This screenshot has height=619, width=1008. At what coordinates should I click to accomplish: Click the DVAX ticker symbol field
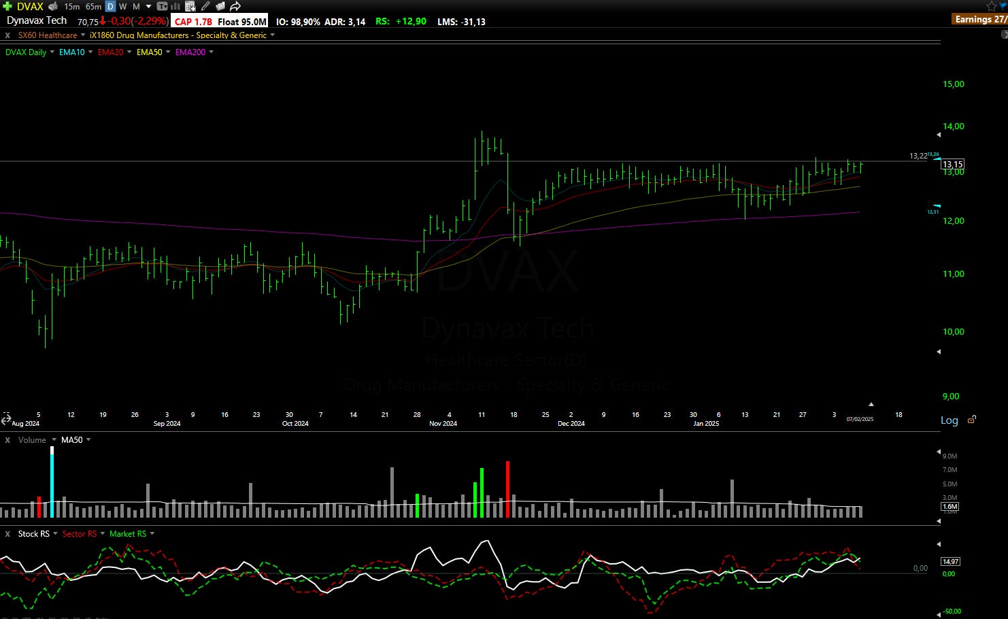[30, 6]
